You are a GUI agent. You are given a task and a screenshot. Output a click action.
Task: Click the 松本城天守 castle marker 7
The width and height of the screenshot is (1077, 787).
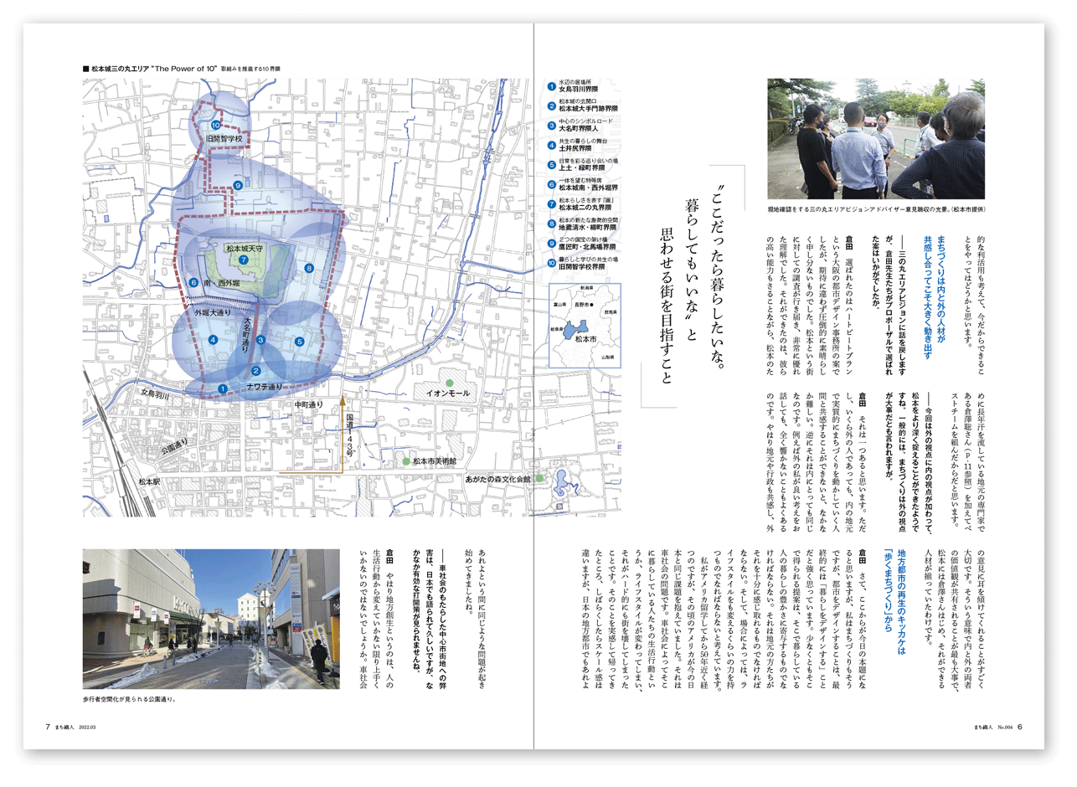[x=243, y=259]
